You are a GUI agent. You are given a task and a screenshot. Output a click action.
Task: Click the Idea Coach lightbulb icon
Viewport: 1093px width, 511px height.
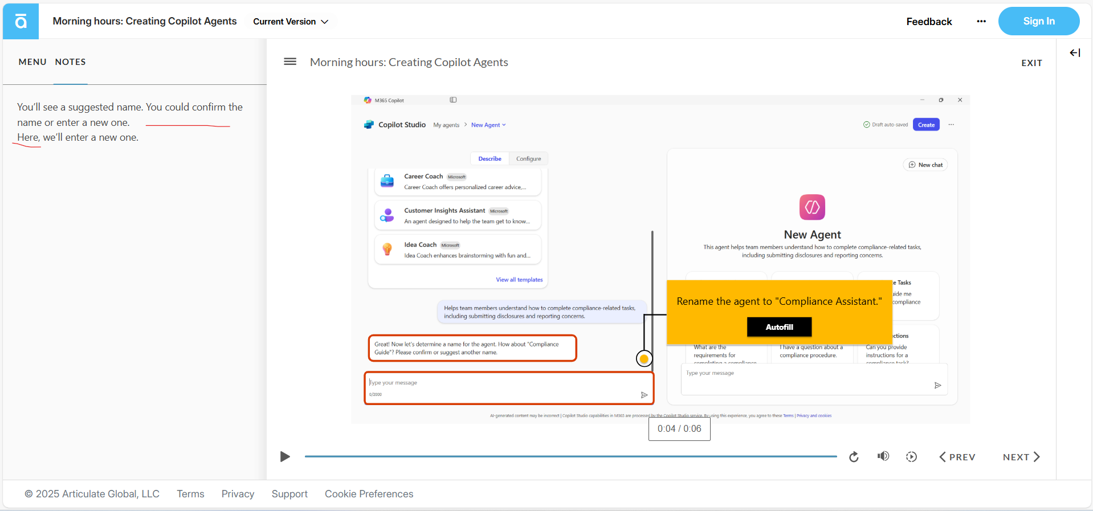(387, 250)
